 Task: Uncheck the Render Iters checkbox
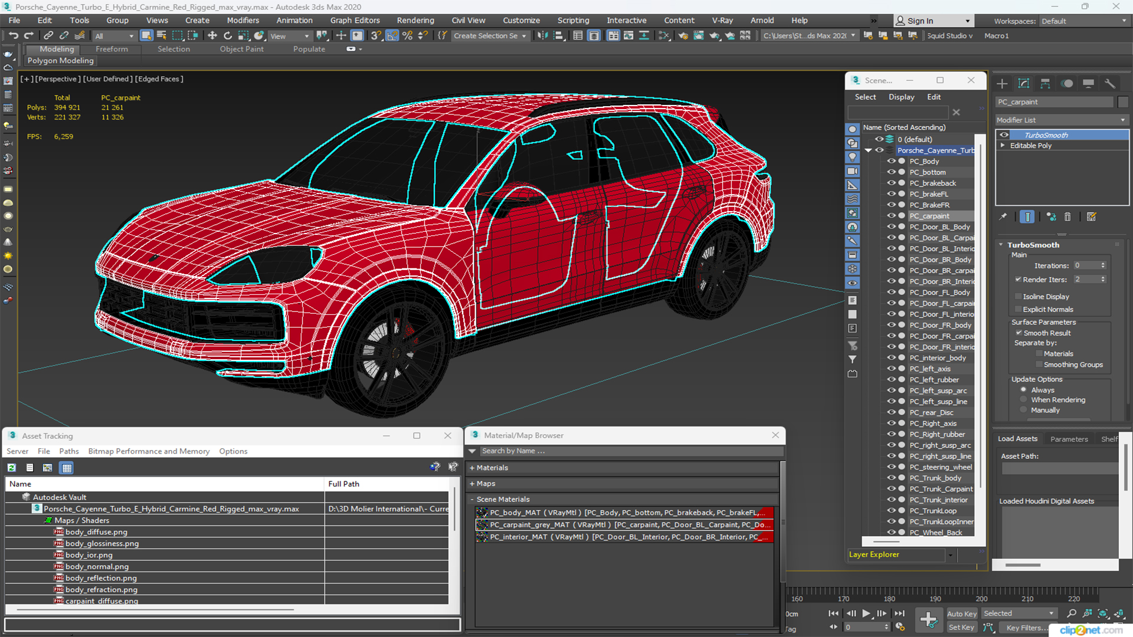pos(1018,280)
